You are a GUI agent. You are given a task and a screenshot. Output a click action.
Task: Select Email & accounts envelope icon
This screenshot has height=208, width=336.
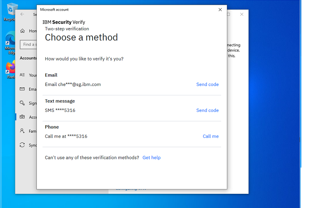click(22, 89)
